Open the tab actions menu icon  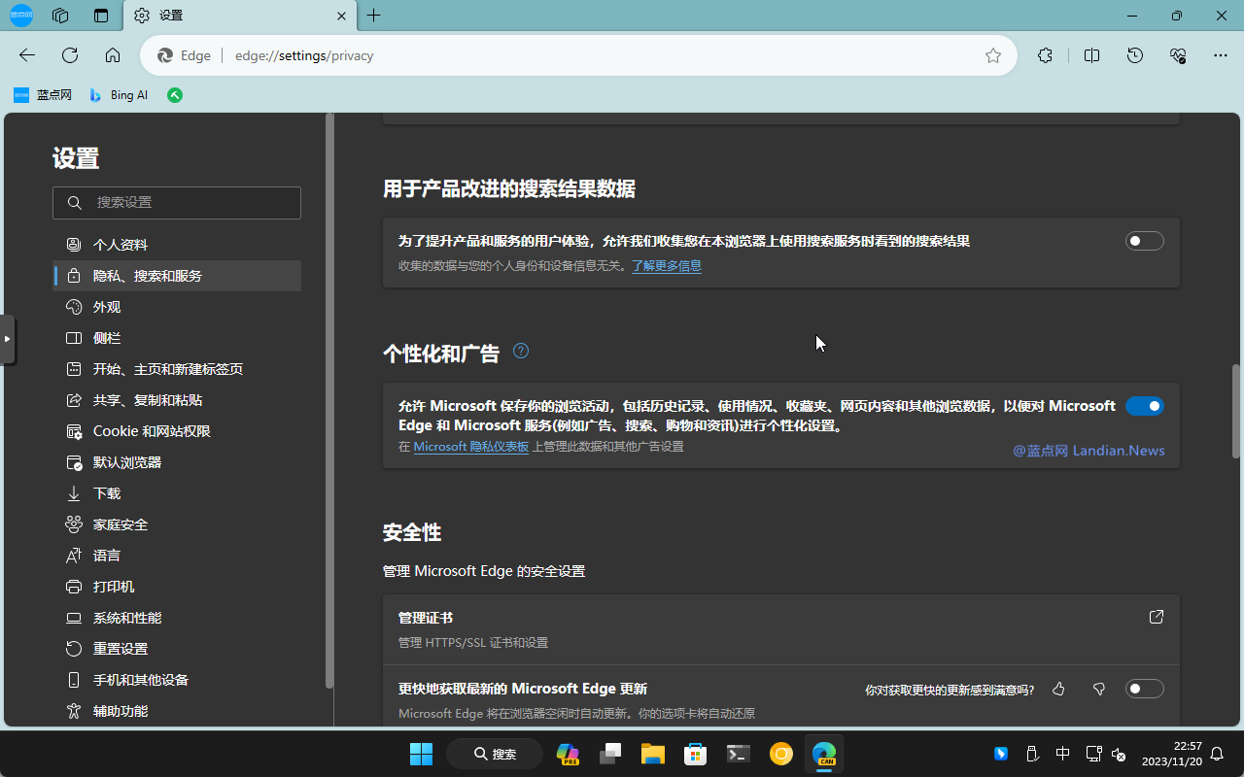[x=101, y=16]
